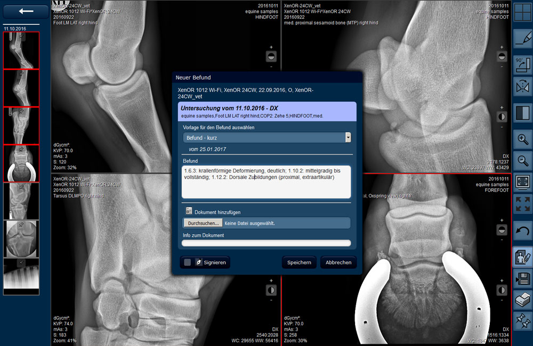Open the print function
The image size is (533, 346).
tap(522, 300)
